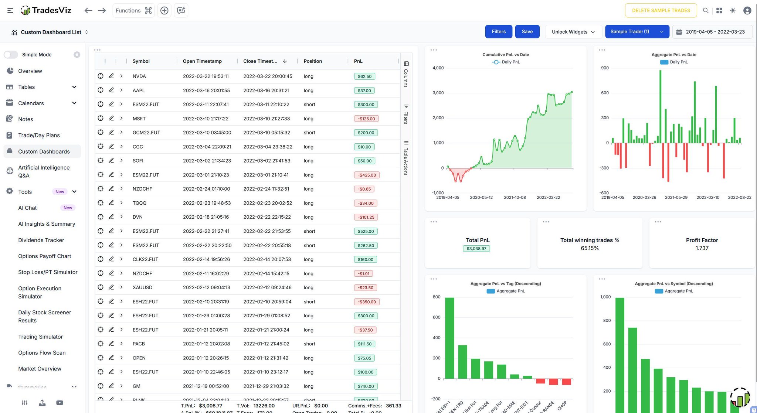
Task: Open the Unlock Widgets dropdown
Action: coord(573,32)
